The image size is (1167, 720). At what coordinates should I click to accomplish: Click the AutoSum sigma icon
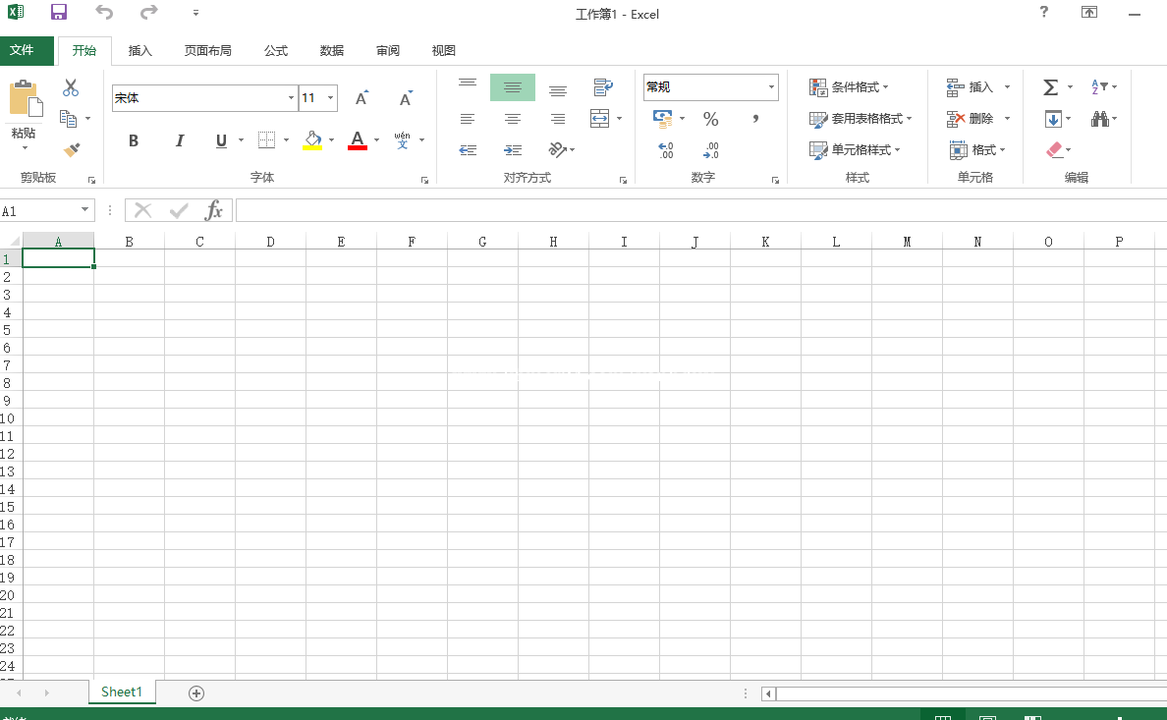(x=1050, y=87)
